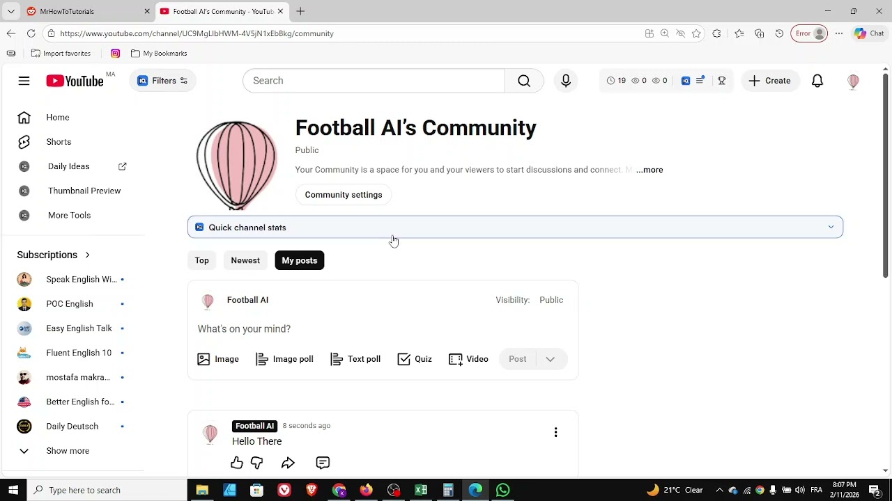Show hidden system tray icons
The image size is (892, 501).
(720, 490)
